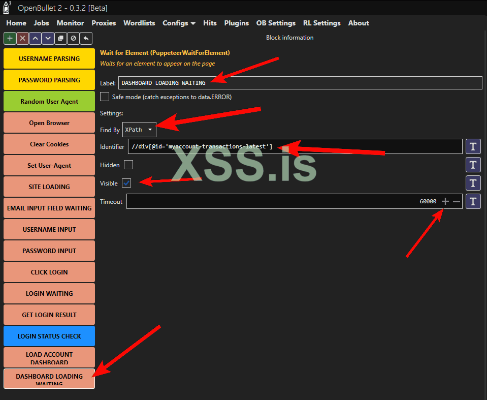
Task: Open the Jobs menu item
Action: pyautogui.click(x=41, y=23)
